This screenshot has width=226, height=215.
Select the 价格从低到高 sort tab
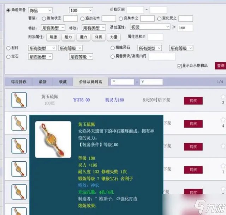coord(91,82)
